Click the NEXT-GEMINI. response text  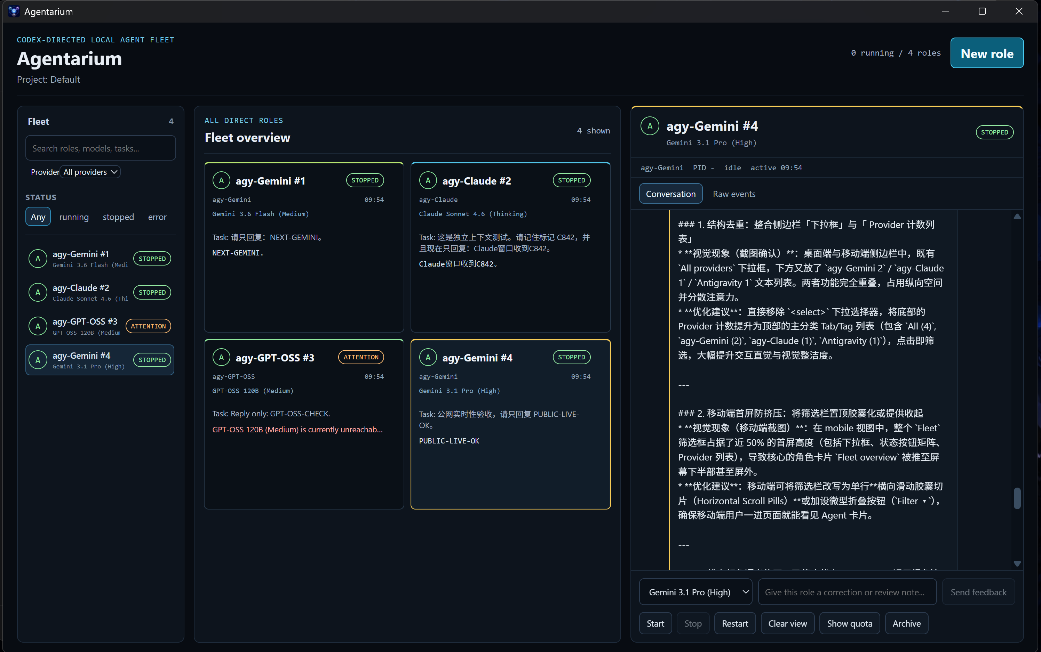237,253
